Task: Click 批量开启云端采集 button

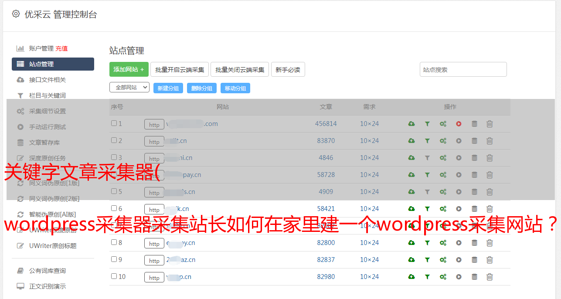Action: coord(180,69)
